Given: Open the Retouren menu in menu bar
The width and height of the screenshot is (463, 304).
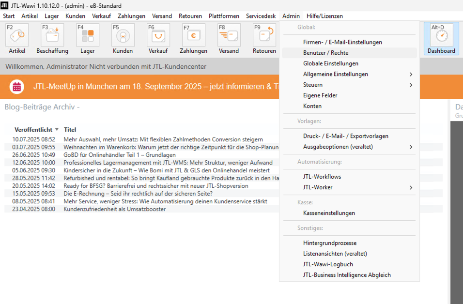Looking at the screenshot, I should point(190,16).
